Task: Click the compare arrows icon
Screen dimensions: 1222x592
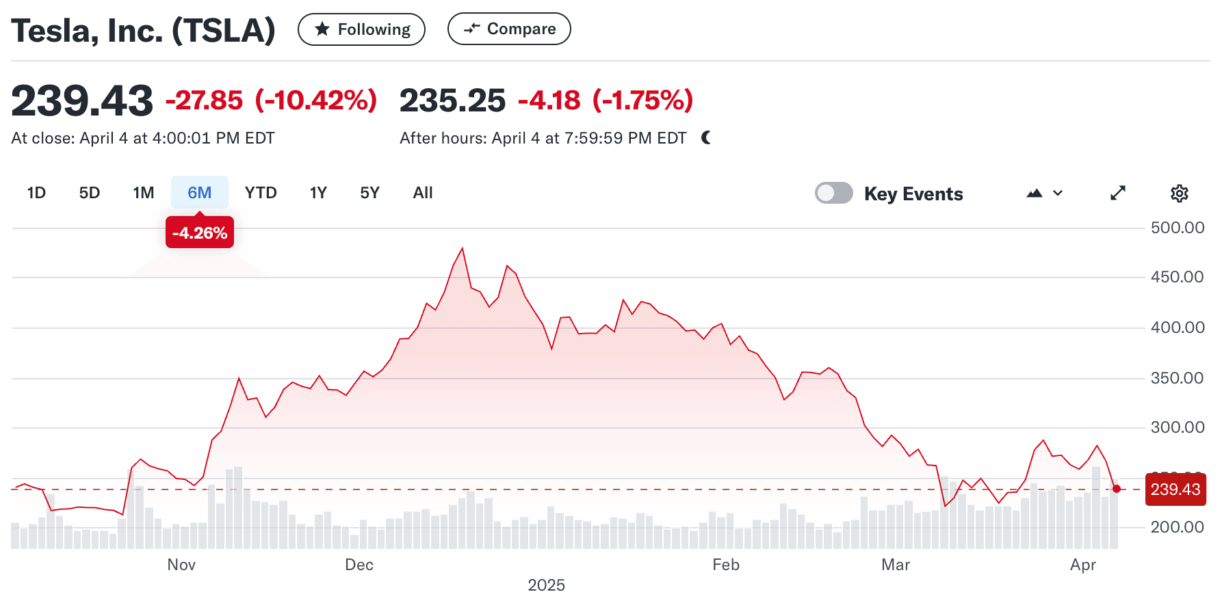Action: point(471,29)
